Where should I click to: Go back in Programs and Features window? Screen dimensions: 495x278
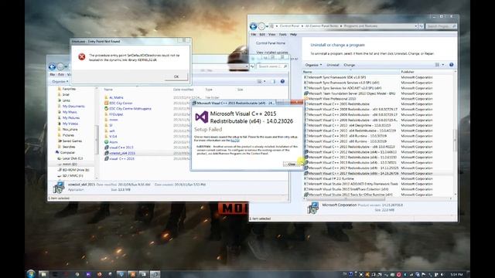pos(253,26)
